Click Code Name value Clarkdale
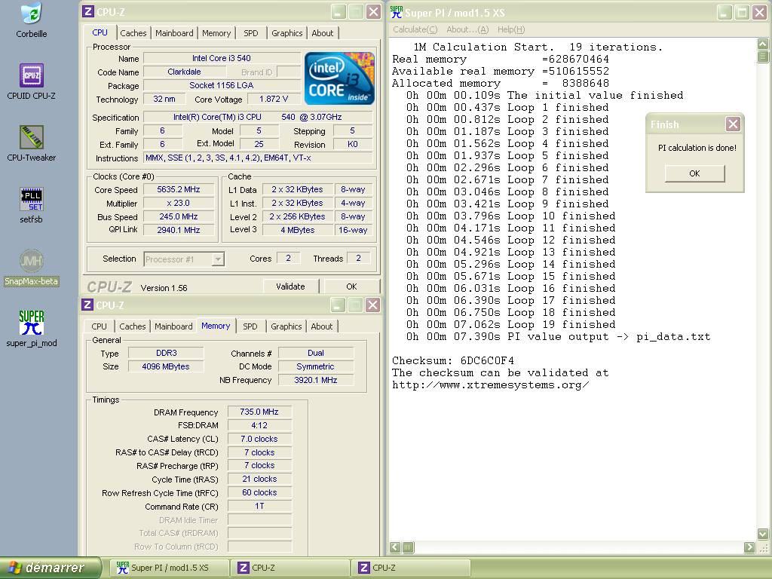This screenshot has height=579, width=772. tap(184, 72)
